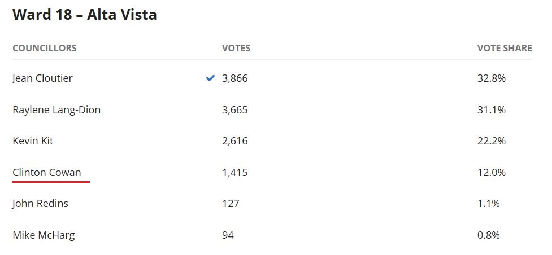Select the 3,665 votes value
This screenshot has width=552, height=255.
[235, 110]
